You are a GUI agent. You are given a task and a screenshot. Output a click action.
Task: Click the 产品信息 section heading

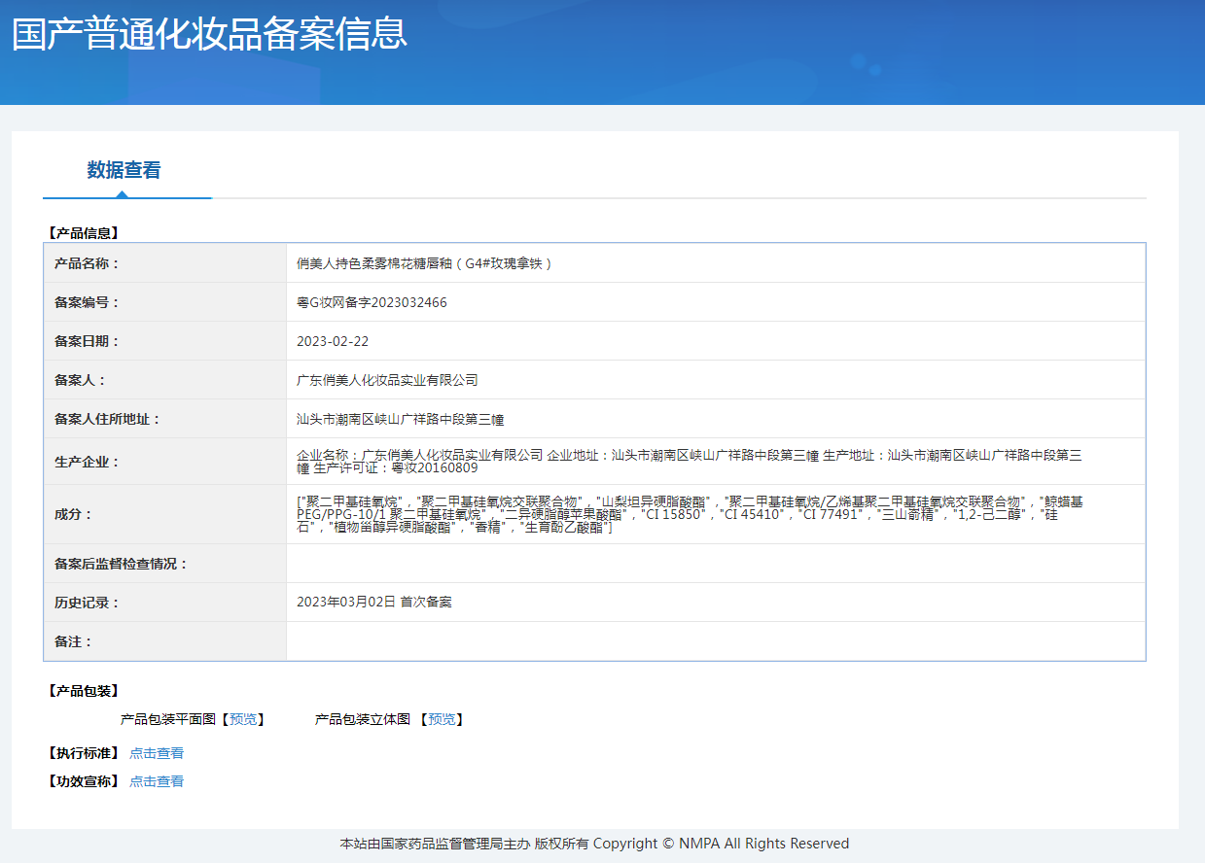(83, 233)
